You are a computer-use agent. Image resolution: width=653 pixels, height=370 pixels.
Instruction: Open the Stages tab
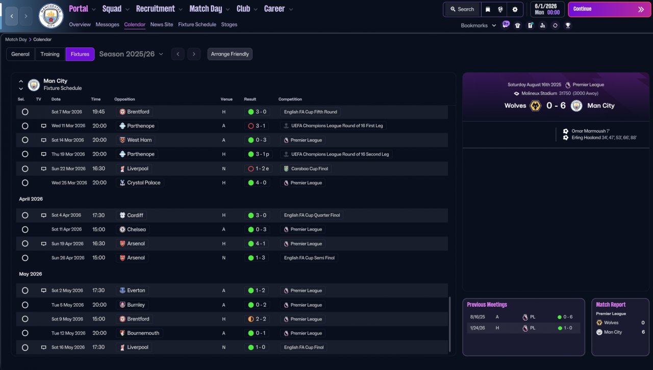(x=229, y=24)
